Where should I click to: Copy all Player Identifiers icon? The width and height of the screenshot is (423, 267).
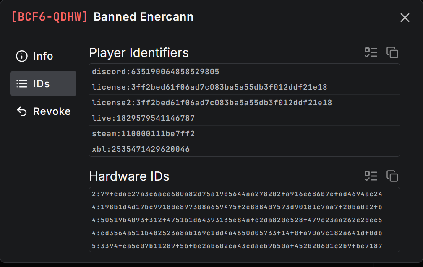click(x=392, y=52)
